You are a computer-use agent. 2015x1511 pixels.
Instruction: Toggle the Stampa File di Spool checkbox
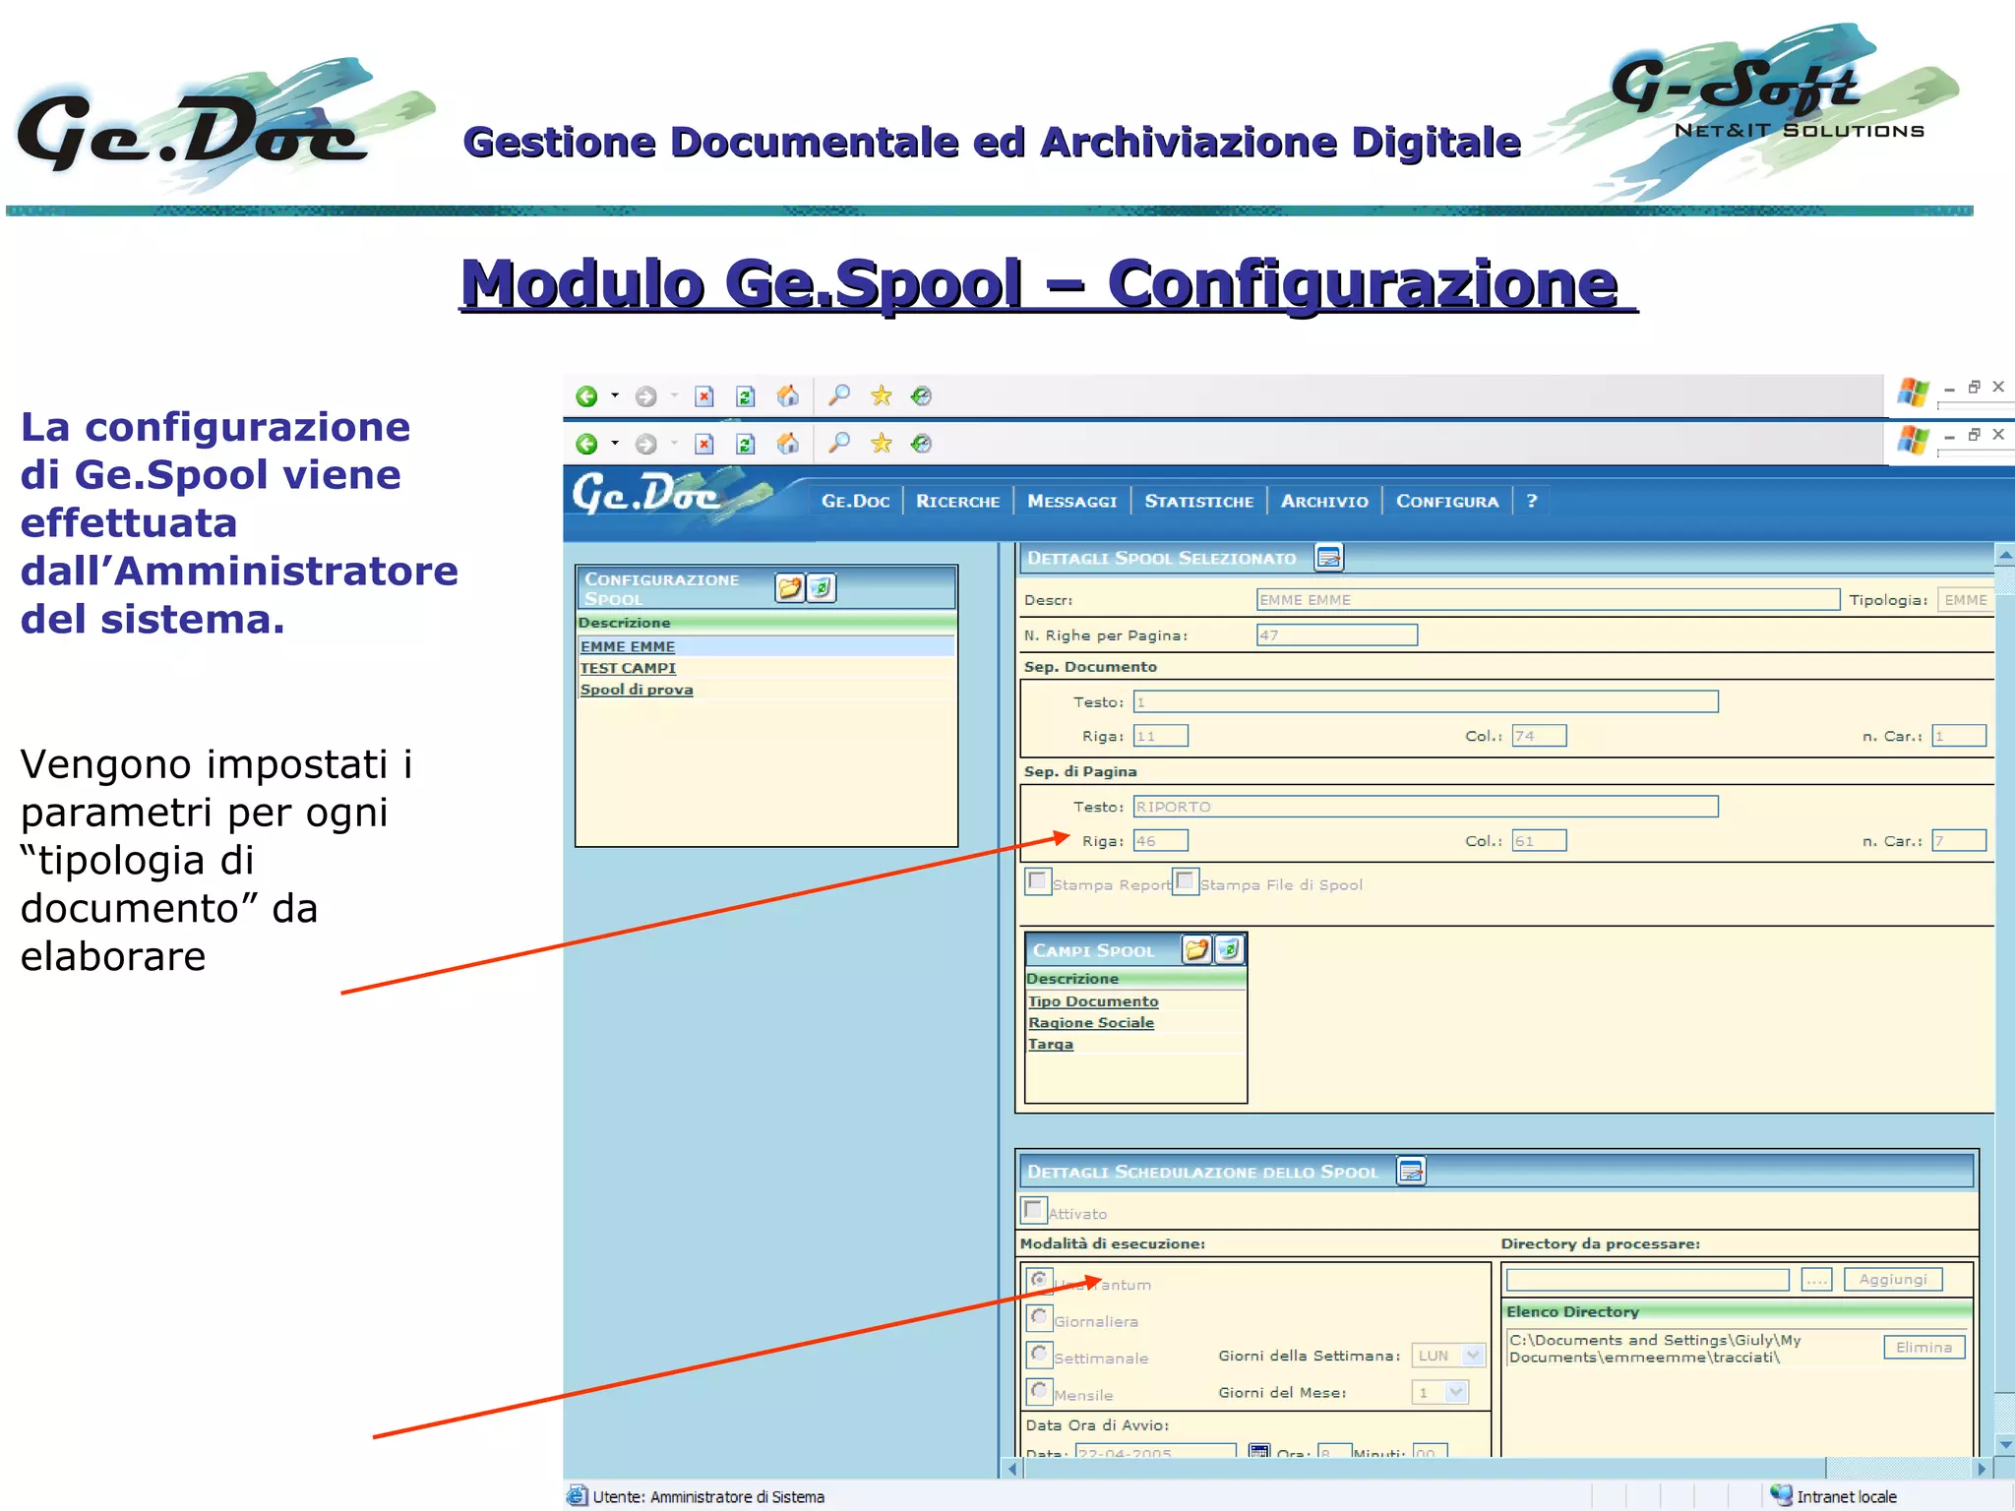pyautogui.click(x=1186, y=880)
